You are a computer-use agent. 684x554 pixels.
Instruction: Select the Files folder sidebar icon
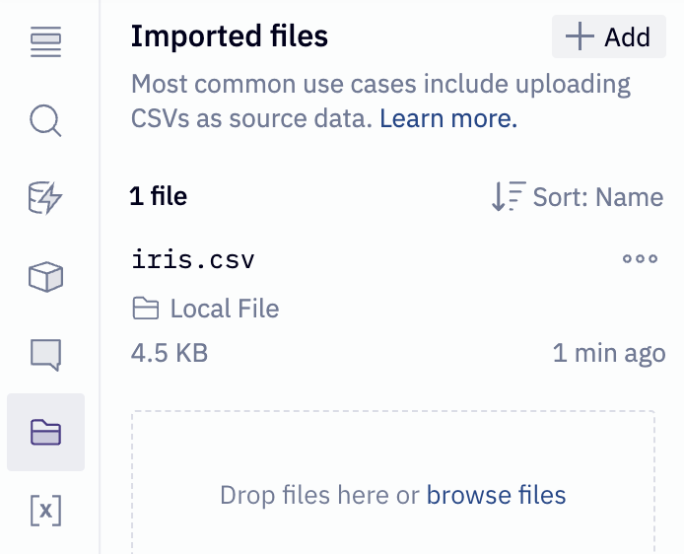45,432
